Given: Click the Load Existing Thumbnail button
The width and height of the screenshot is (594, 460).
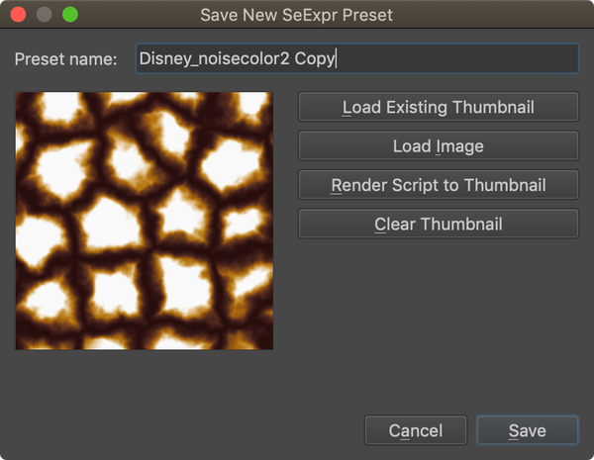Looking at the screenshot, I should pyautogui.click(x=438, y=107).
